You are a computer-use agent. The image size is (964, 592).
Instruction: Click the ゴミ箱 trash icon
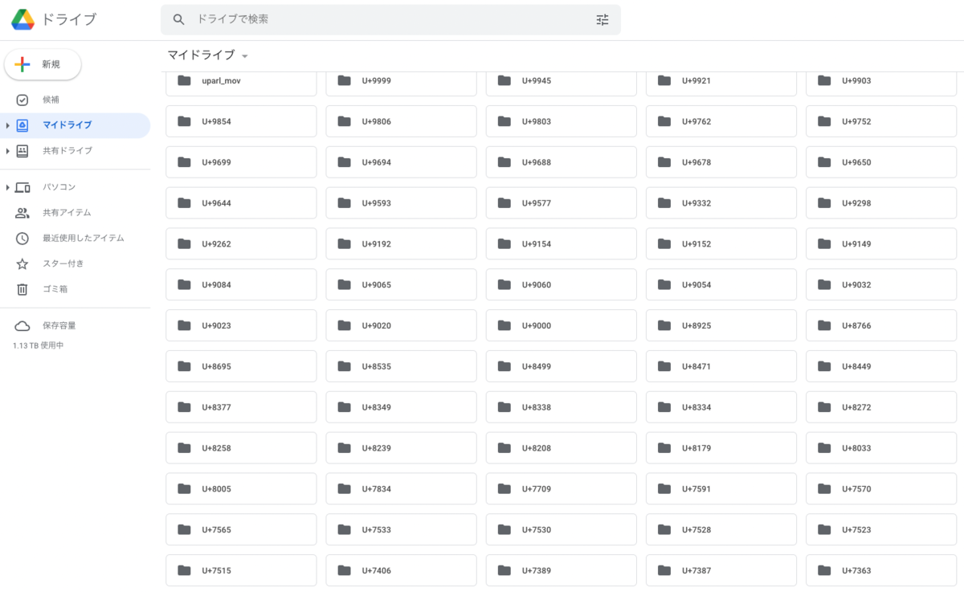tap(22, 289)
